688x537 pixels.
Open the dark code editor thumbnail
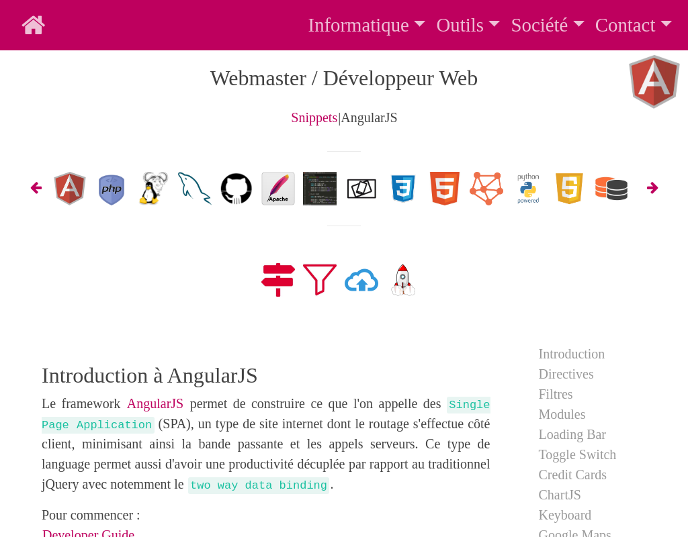(x=320, y=189)
